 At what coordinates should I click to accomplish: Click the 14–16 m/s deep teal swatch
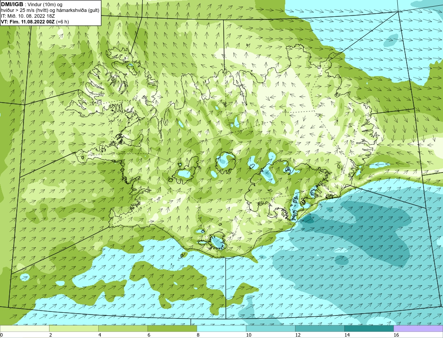(369, 329)
